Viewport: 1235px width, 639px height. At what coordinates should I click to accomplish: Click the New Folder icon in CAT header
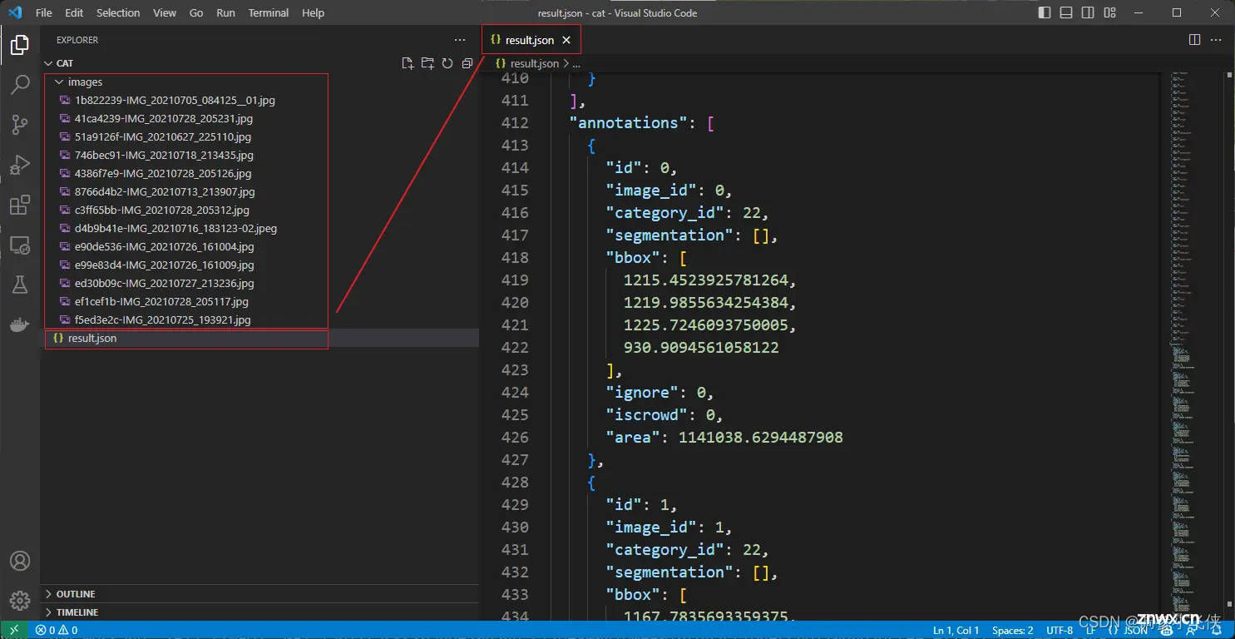click(x=427, y=63)
